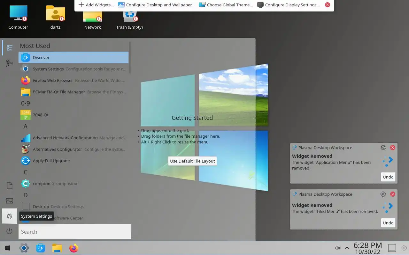The height and width of the screenshot is (255, 409).
Task: Switch to categories view in menu sidebar
Action: point(10,63)
